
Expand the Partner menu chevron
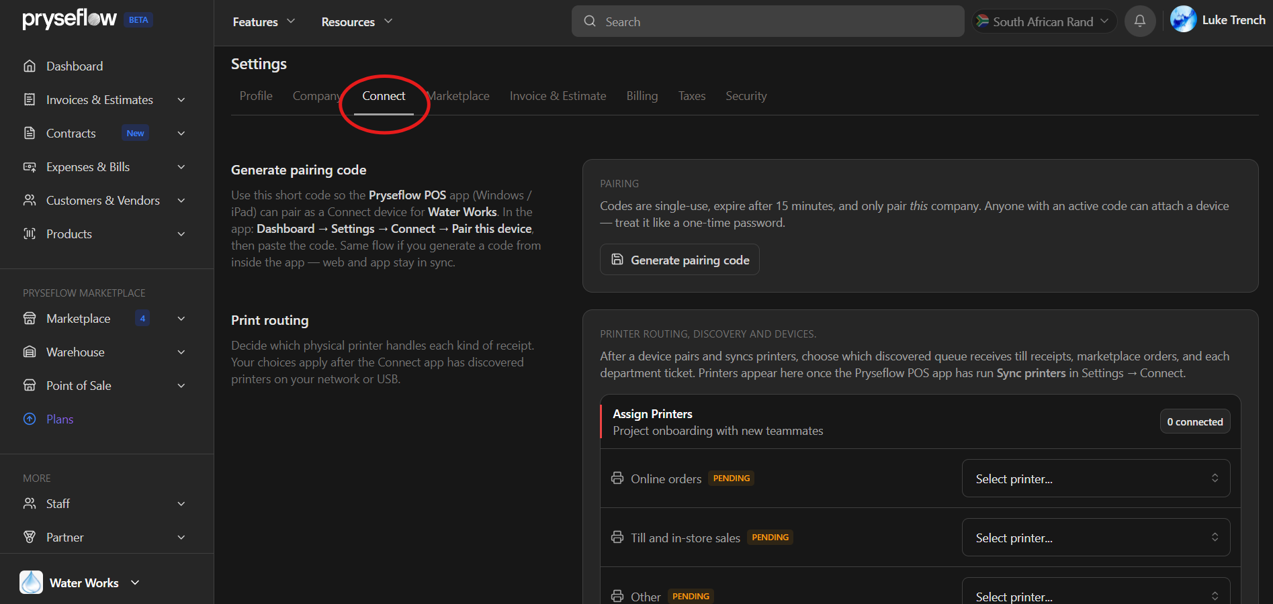point(181,537)
